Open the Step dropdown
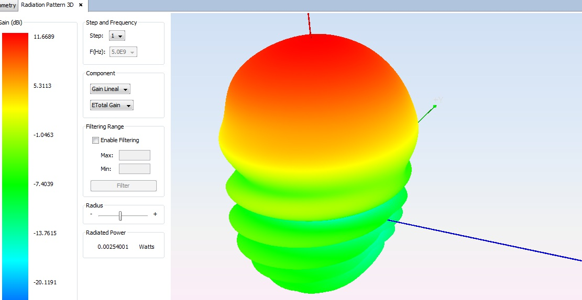582x300 pixels. click(117, 36)
